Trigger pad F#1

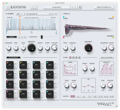pos(36,84)
